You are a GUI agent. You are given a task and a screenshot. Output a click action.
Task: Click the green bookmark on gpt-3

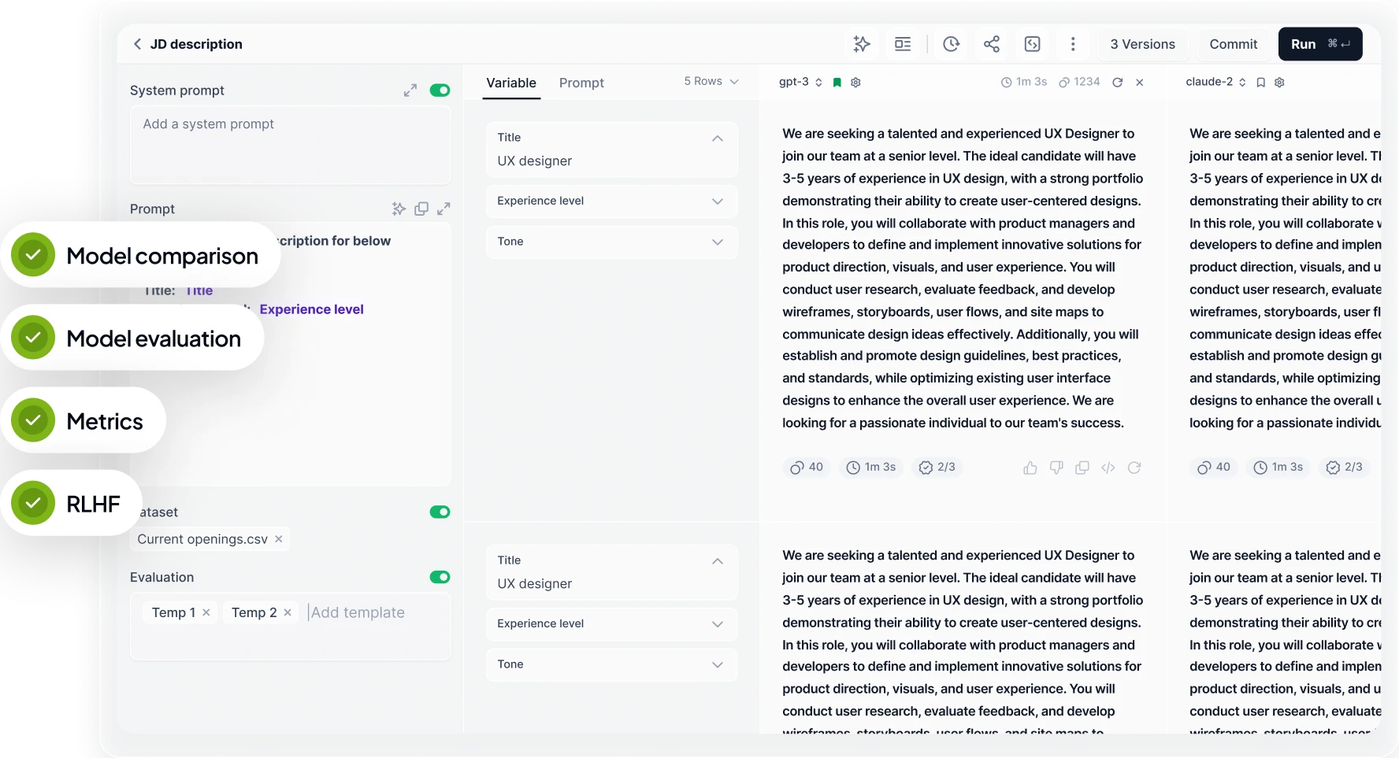[837, 82]
